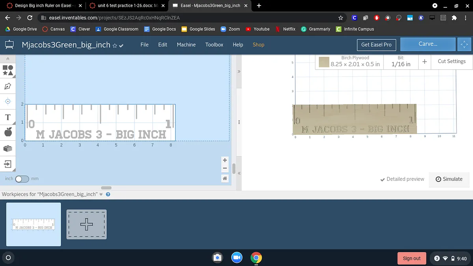This screenshot has height=266, width=473.
Task: Favorite the project with the star icon
Action: click(115, 46)
